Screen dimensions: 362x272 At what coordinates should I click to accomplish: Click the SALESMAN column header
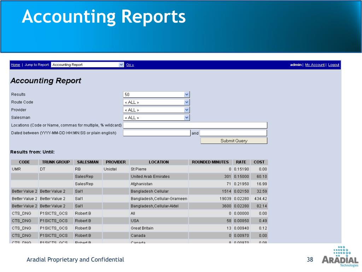coord(88,162)
